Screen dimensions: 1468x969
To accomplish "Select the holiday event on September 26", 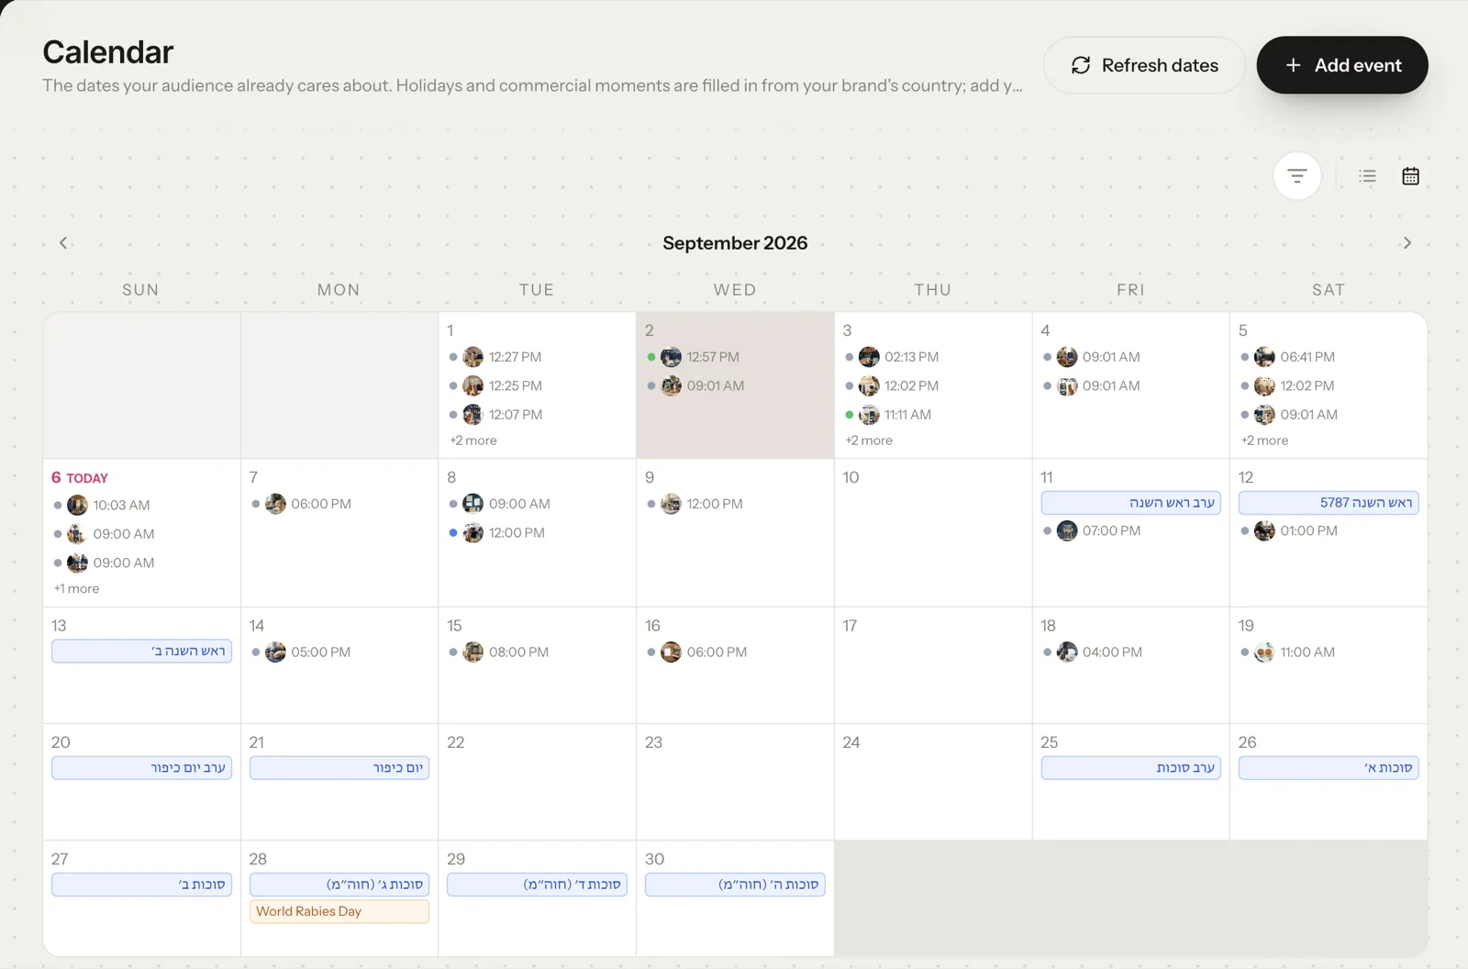I will [x=1329, y=767].
